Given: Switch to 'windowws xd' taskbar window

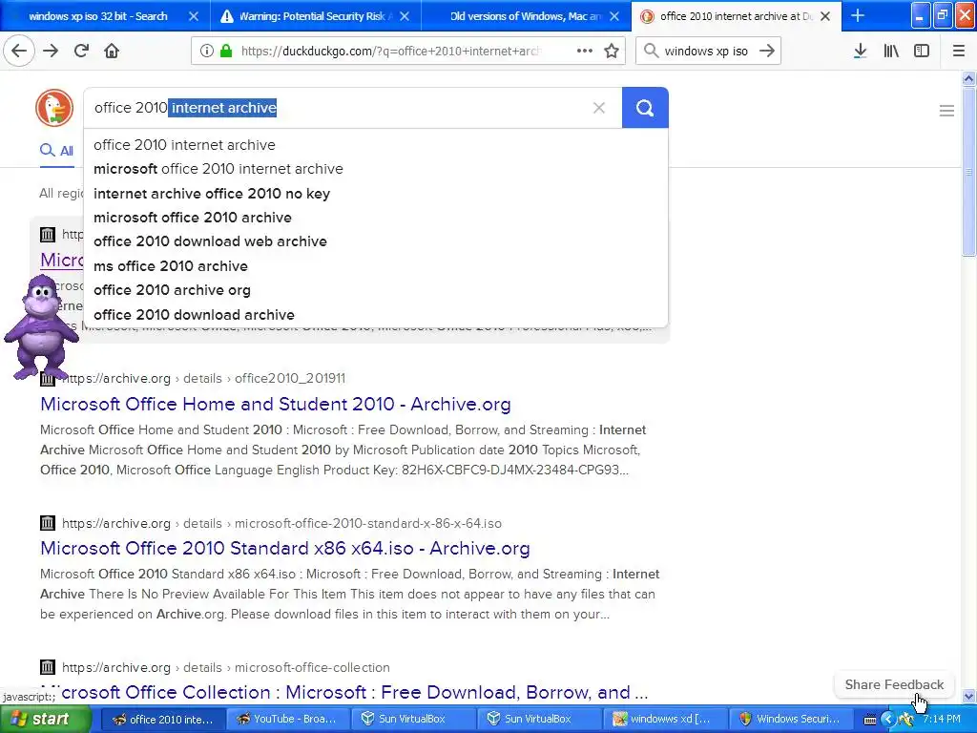Looking at the screenshot, I should (x=663, y=719).
